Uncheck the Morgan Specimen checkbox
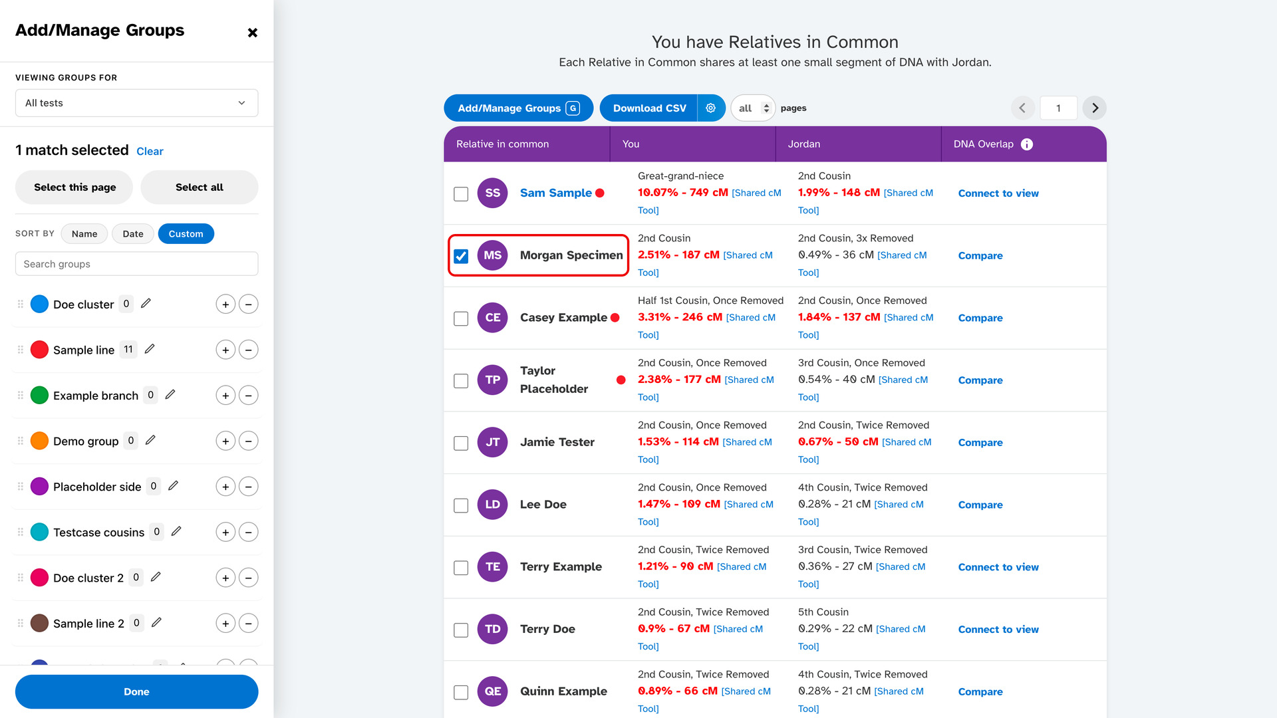The width and height of the screenshot is (1277, 718). pos(461,256)
